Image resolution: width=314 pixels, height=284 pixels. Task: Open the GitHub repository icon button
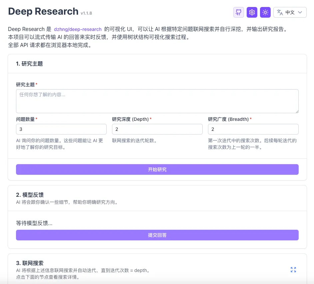click(x=239, y=12)
